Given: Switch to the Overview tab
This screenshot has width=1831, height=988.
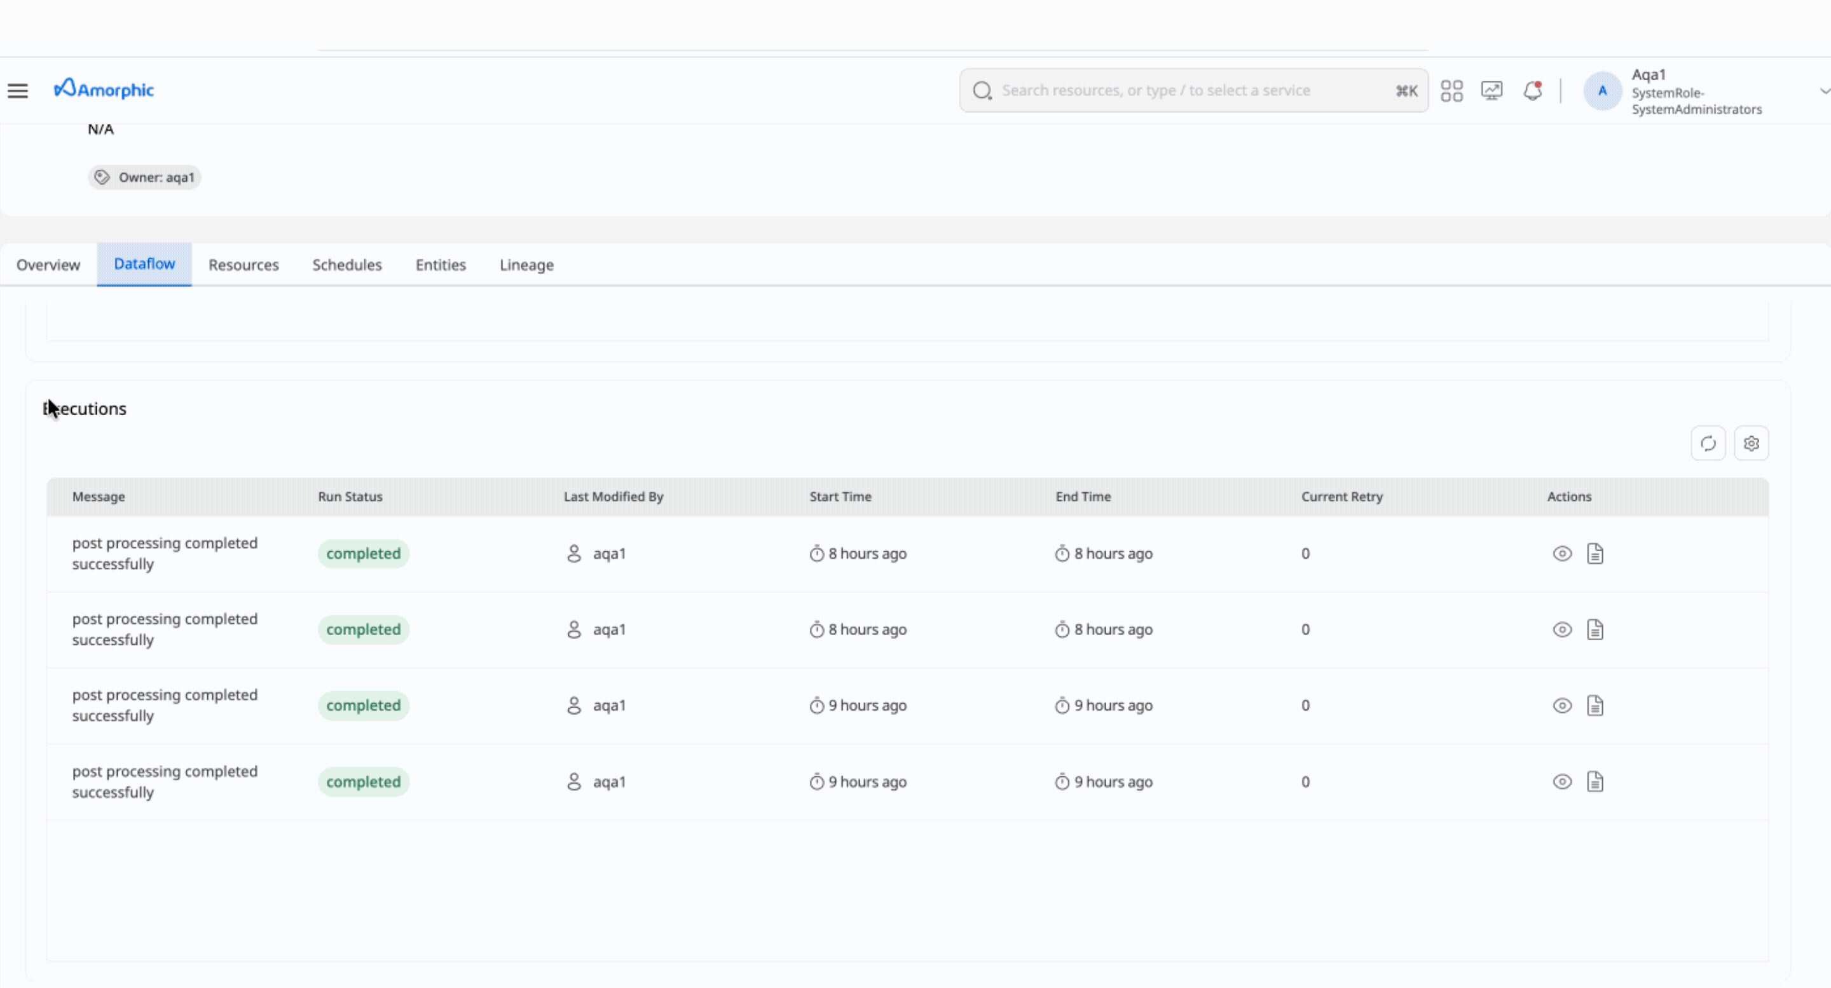Looking at the screenshot, I should click(48, 264).
